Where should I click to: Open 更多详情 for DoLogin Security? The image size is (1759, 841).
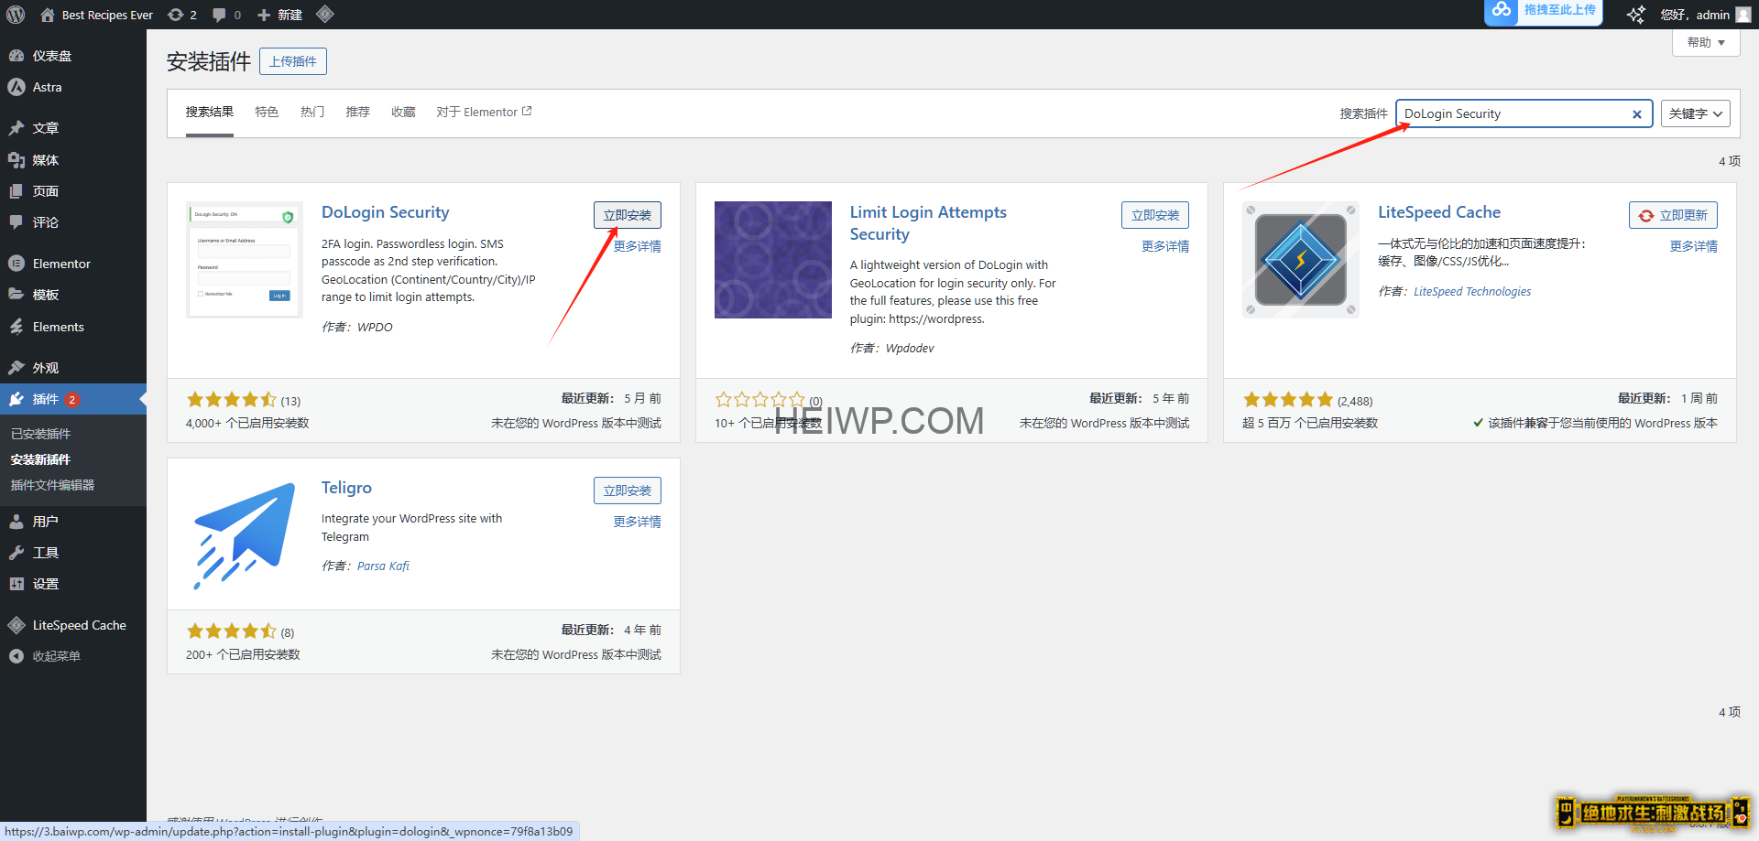tap(637, 246)
